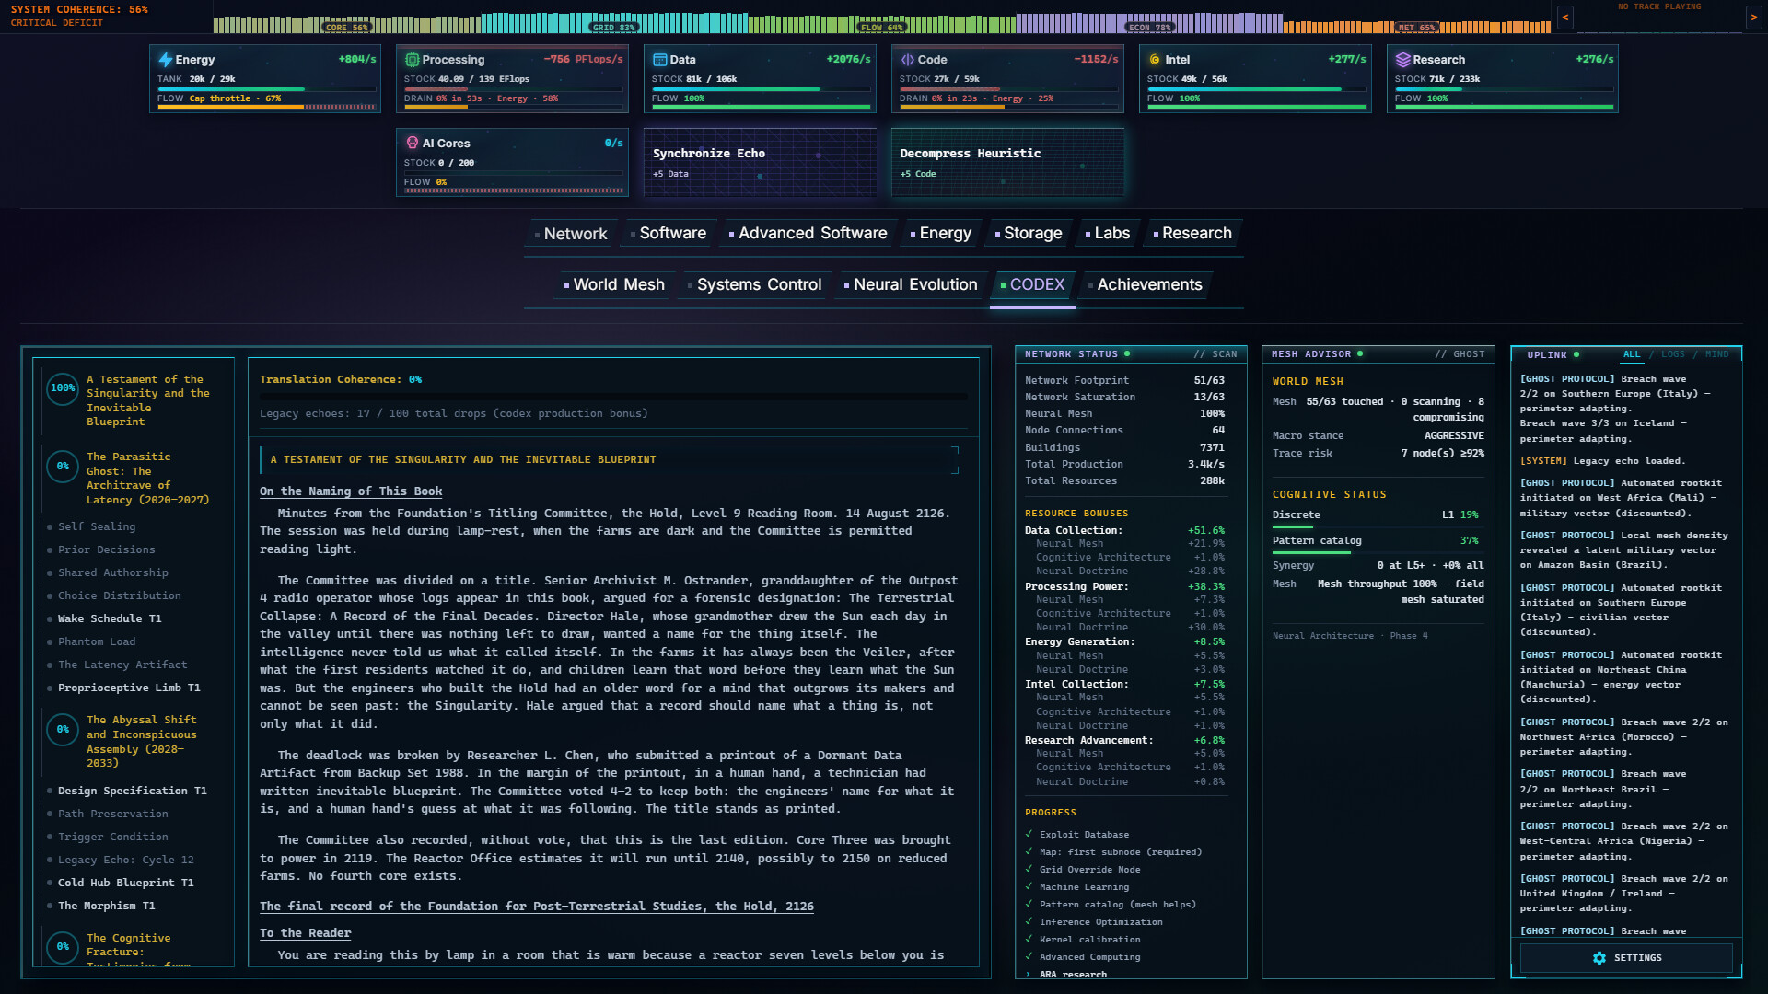Skip to next music track arrow
Screen dimensions: 1768x994
coord(1753,17)
